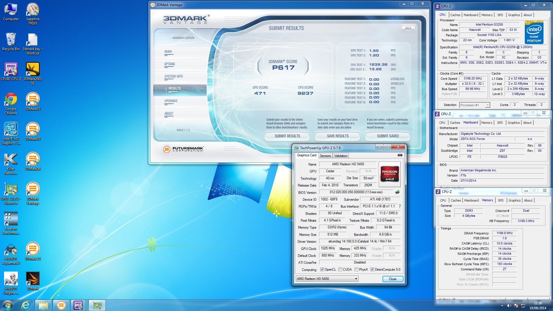
Task: Launch 3DMark06 desktop shortcut
Action: [33, 161]
